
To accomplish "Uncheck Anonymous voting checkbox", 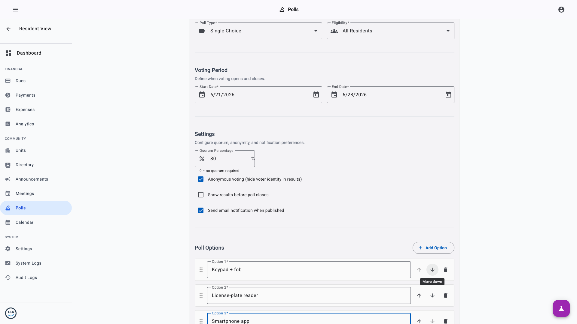I will coord(201,179).
